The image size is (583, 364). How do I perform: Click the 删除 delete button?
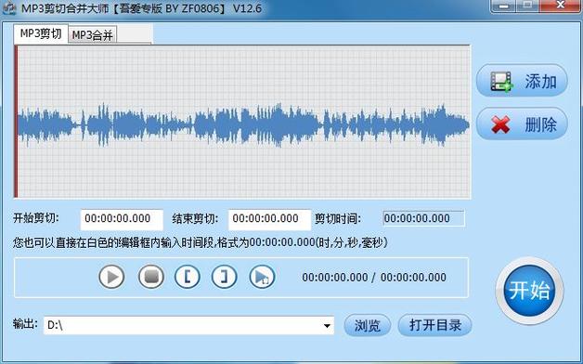click(x=522, y=124)
